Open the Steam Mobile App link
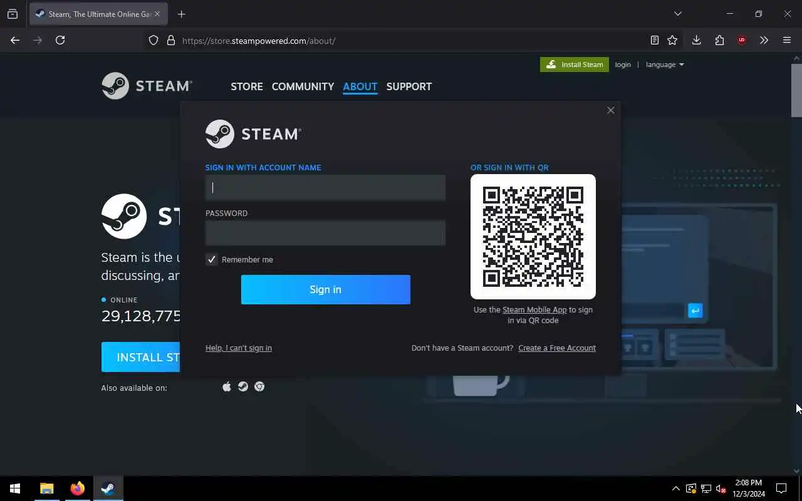This screenshot has height=501, width=802. [534, 310]
